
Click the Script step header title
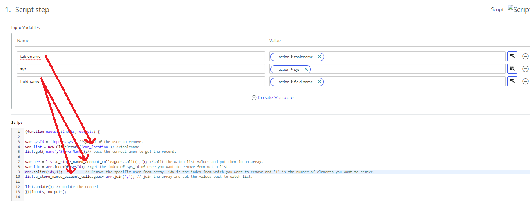tap(32, 10)
